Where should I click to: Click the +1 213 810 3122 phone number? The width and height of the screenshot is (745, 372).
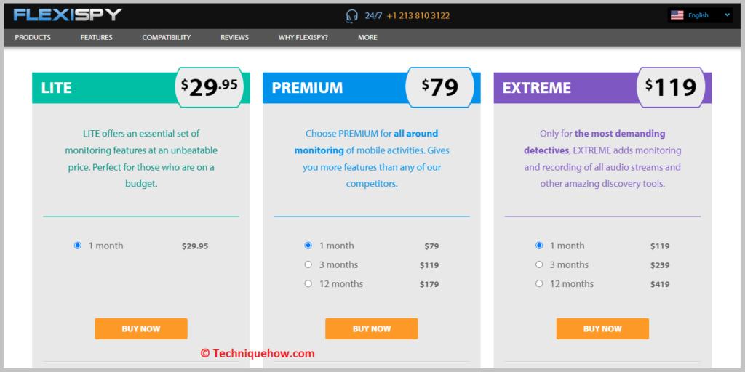click(418, 16)
